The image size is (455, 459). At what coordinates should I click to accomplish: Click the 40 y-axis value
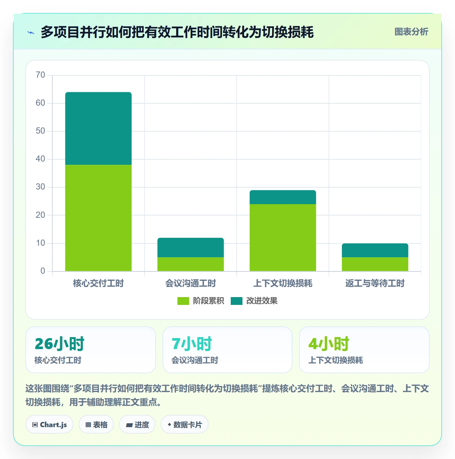(x=41, y=159)
